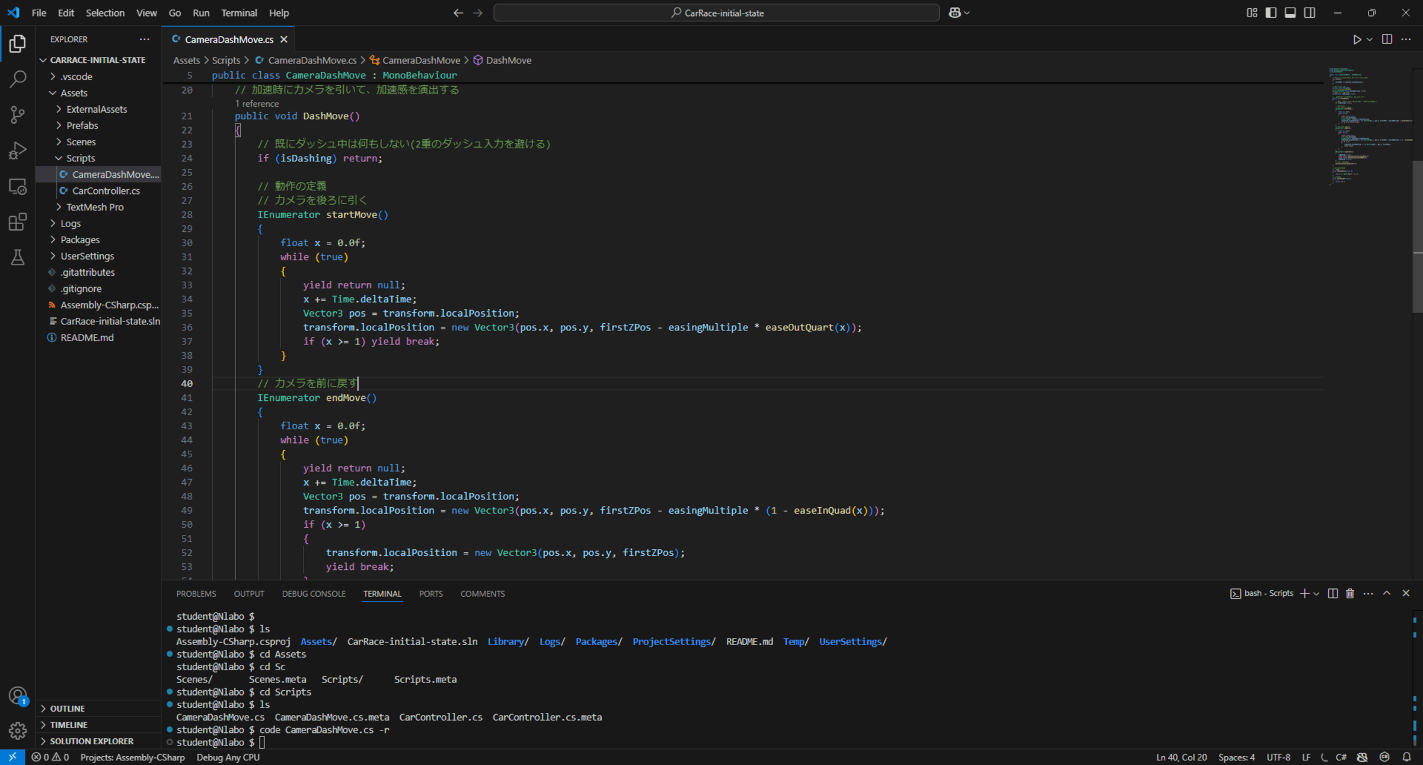The image size is (1423, 765).
Task: Expand the OUTLINE section
Action: click(67, 708)
